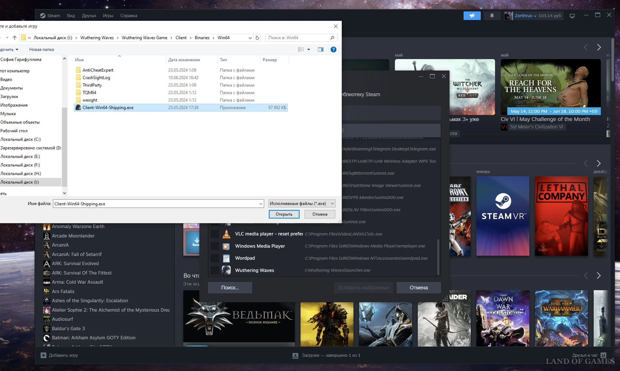
Task: Sort by Дата изменения column header
Action: pos(184,60)
